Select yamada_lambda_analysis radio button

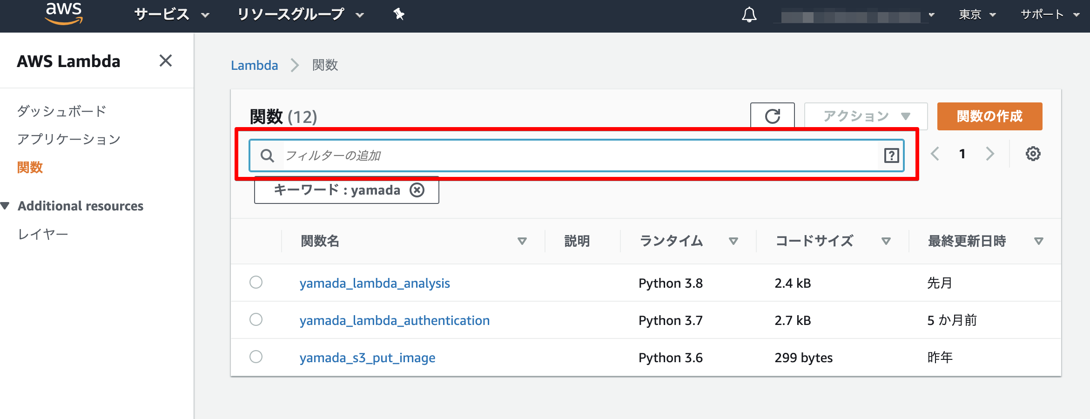click(256, 282)
